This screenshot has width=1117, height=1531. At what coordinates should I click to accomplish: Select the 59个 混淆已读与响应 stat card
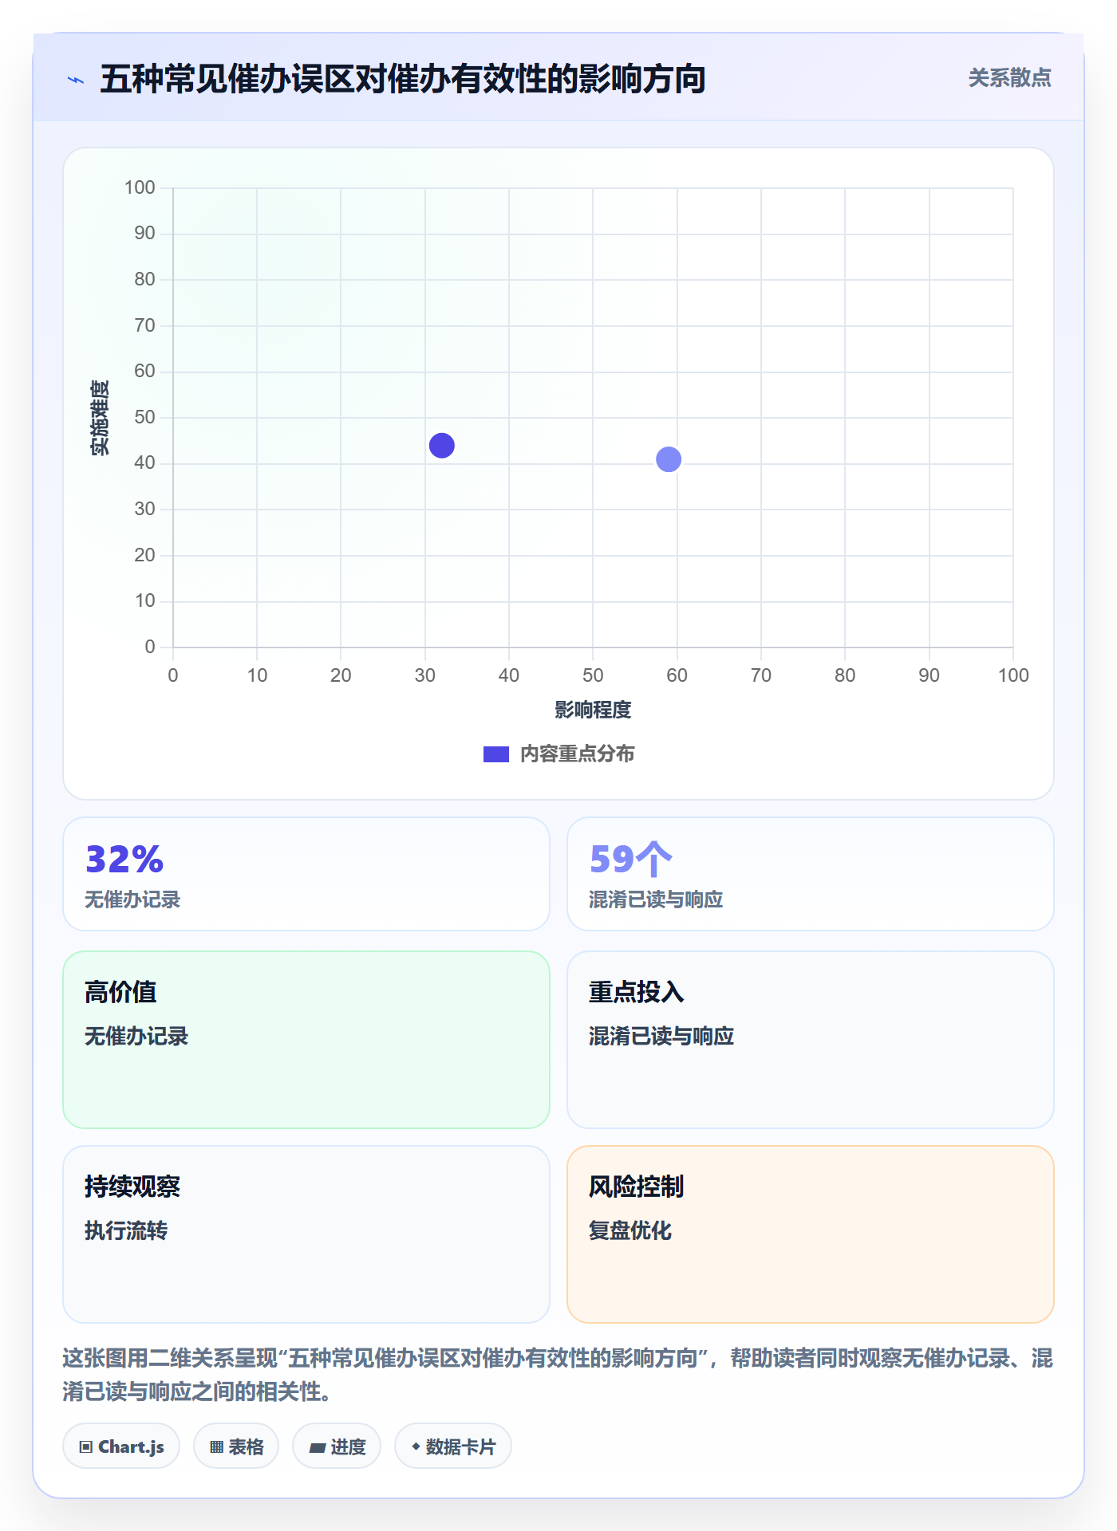point(811,874)
